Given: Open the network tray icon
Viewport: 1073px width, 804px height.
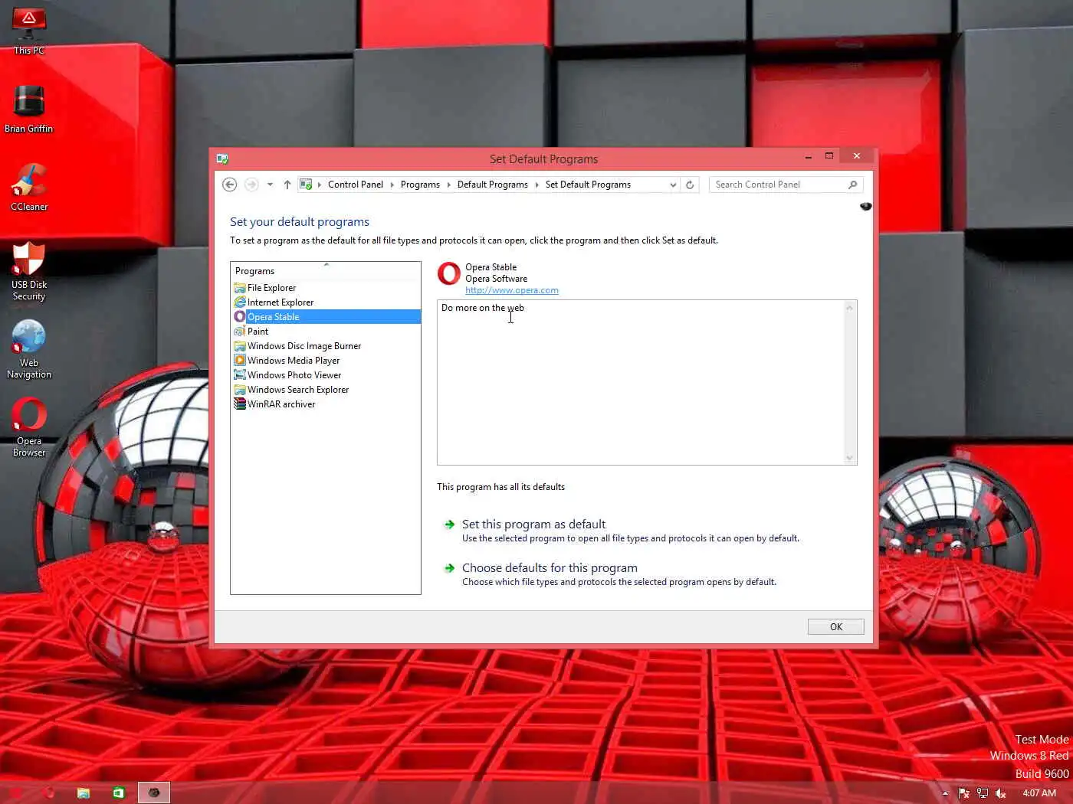Looking at the screenshot, I should pyautogui.click(x=982, y=793).
